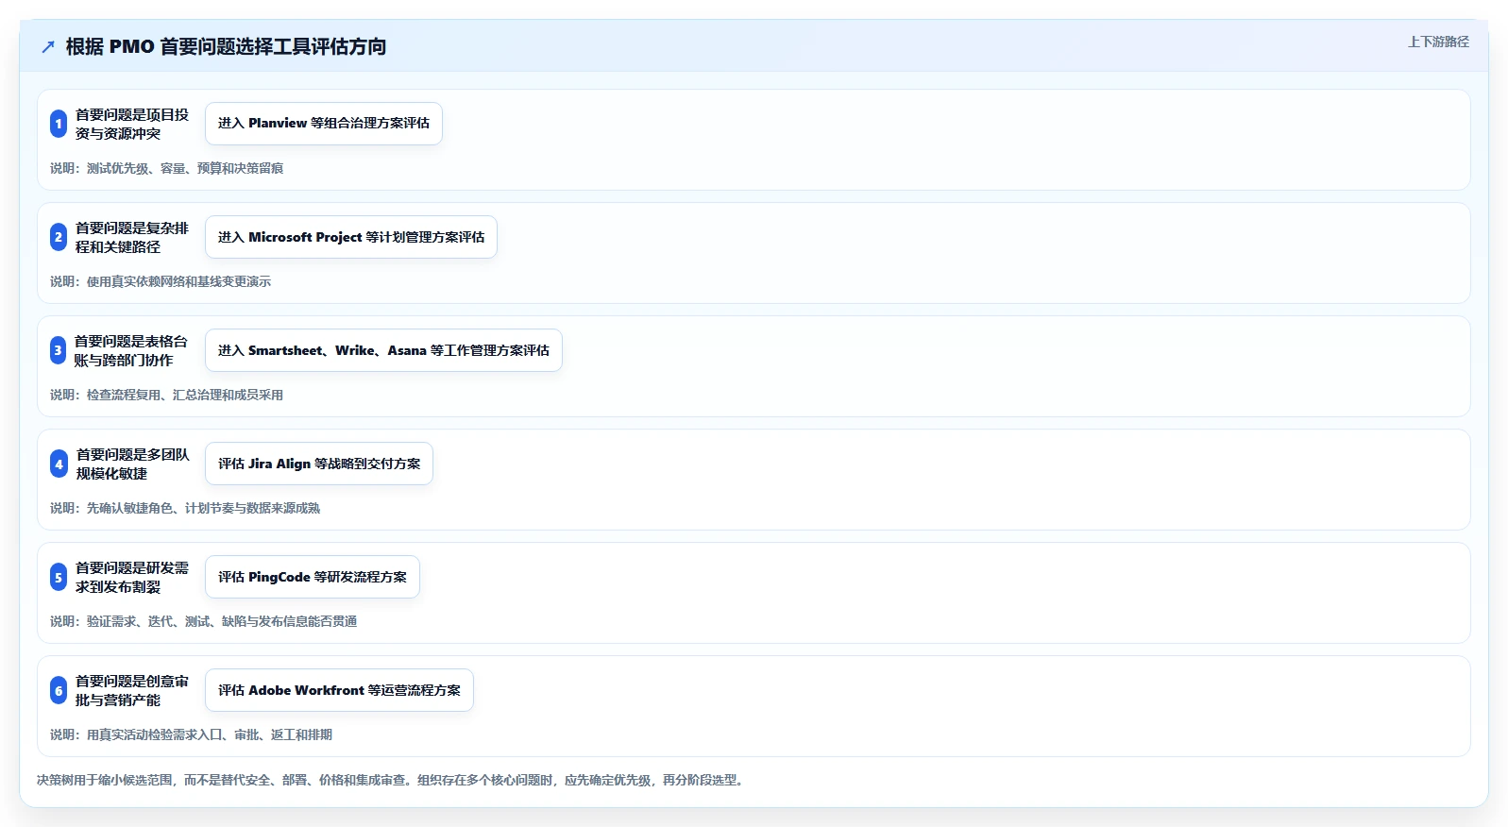Click the 上下游路径 label at top right
This screenshot has width=1508, height=827.
1438,42
